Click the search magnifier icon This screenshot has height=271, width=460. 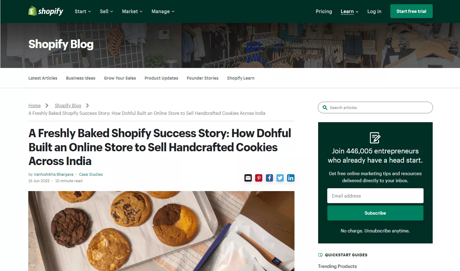325,107
